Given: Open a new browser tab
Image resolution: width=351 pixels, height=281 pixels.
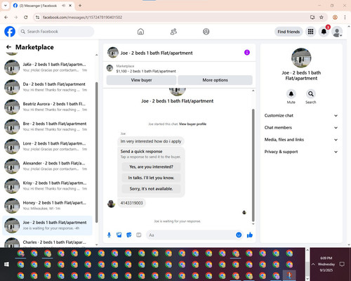Looking at the screenshot, I should [80, 6].
